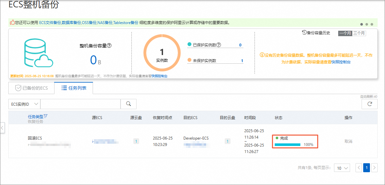Select the second banner carousel dot

click(367, 24)
